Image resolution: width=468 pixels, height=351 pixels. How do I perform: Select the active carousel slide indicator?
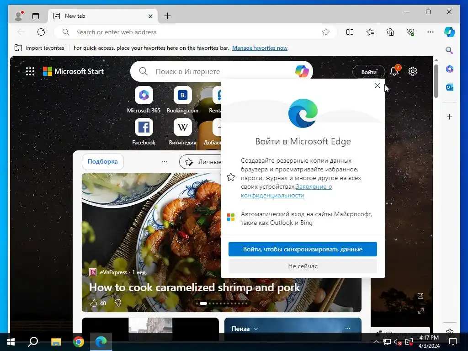[203, 303]
